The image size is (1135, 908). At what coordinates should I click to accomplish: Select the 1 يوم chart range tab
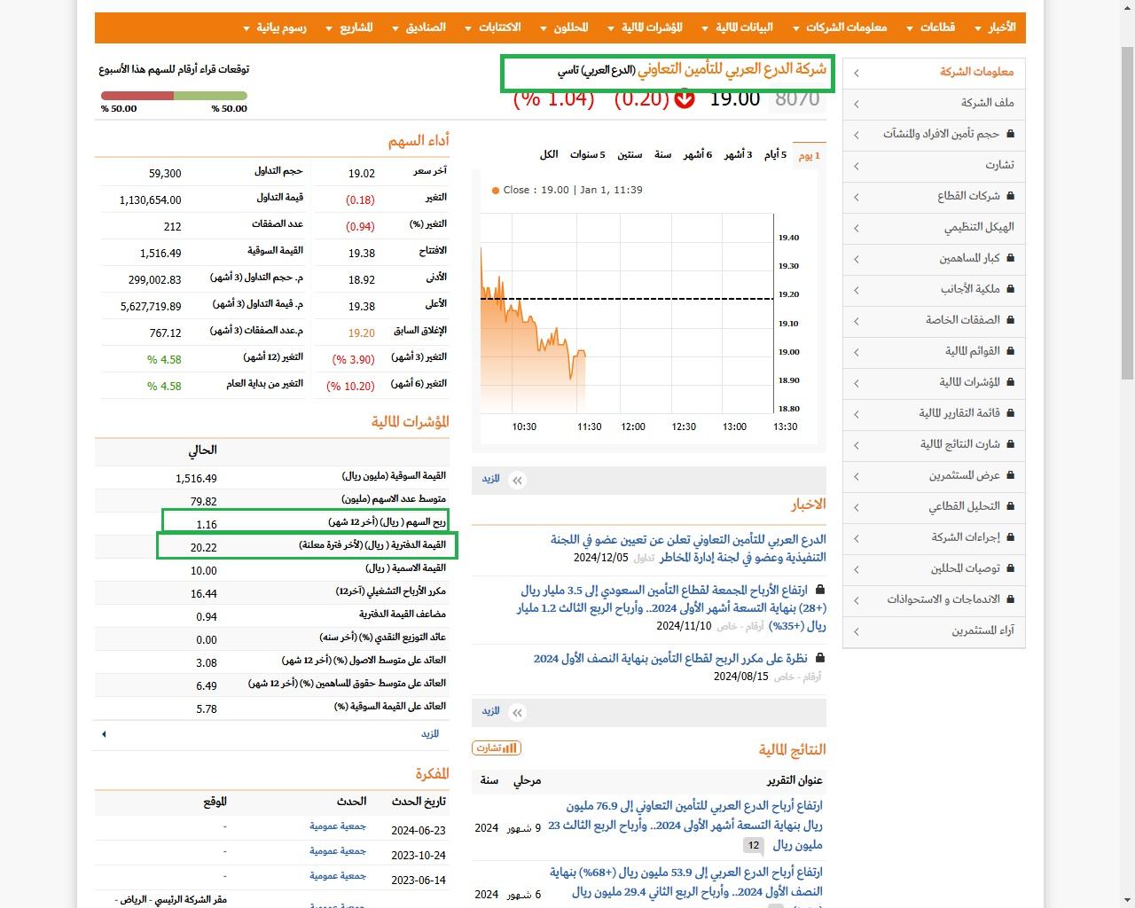click(809, 155)
